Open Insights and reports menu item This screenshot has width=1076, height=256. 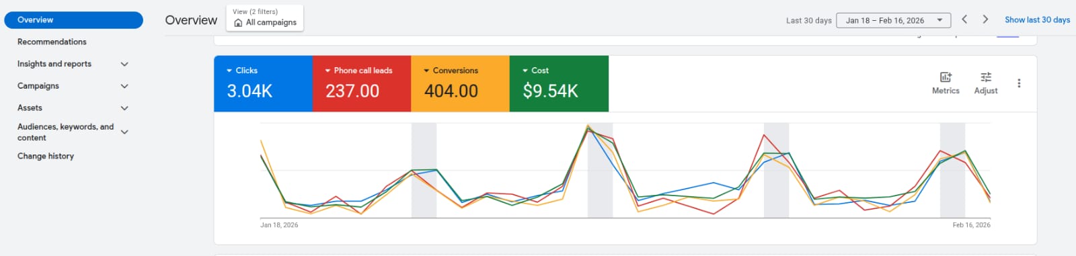click(54, 64)
